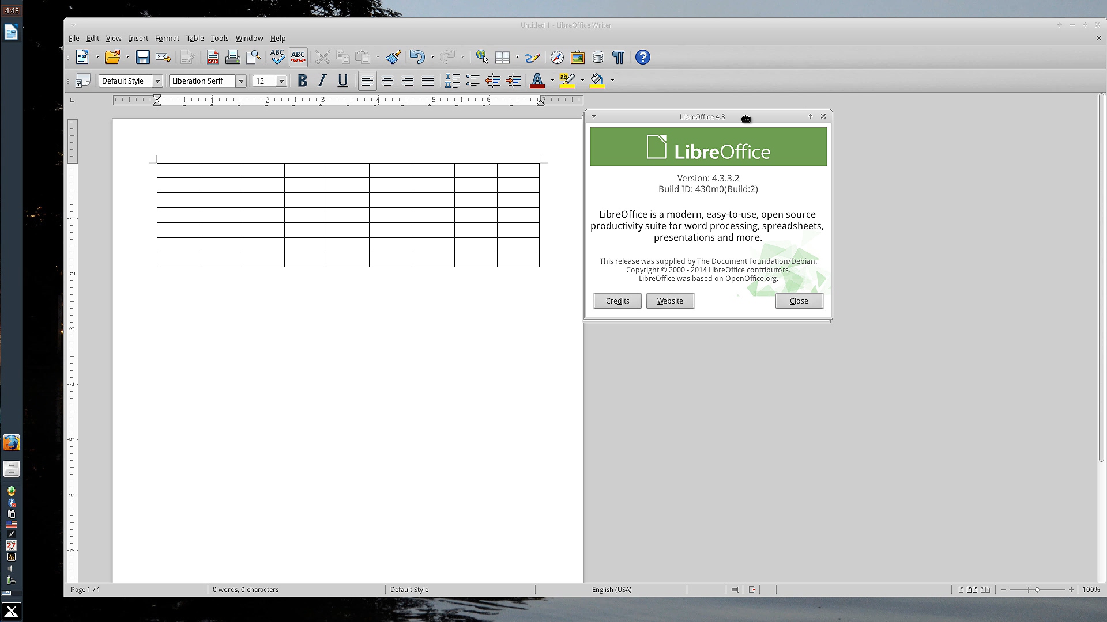
Task: Open the Table menu
Action: click(x=195, y=38)
